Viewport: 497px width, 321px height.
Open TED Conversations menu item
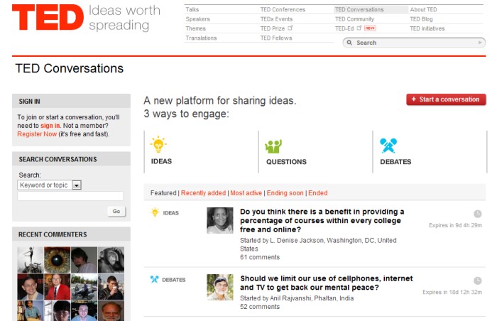coord(359,10)
